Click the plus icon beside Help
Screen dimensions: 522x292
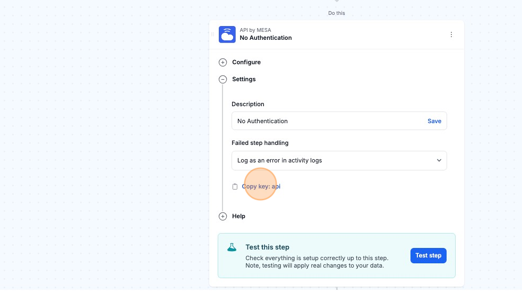click(223, 217)
